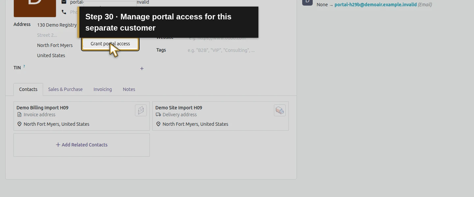Click plus icon in Add Related Contacts
Screen dimensions: 474x197
click(58, 145)
